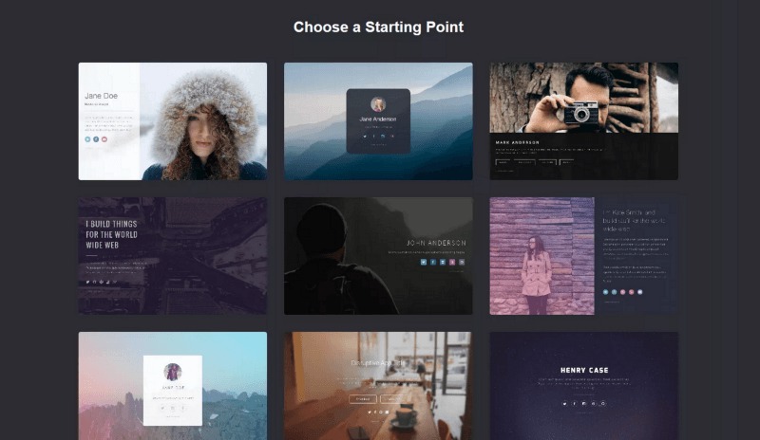Select the Henry Case starry template
This screenshot has height=440, width=760.
(583, 386)
